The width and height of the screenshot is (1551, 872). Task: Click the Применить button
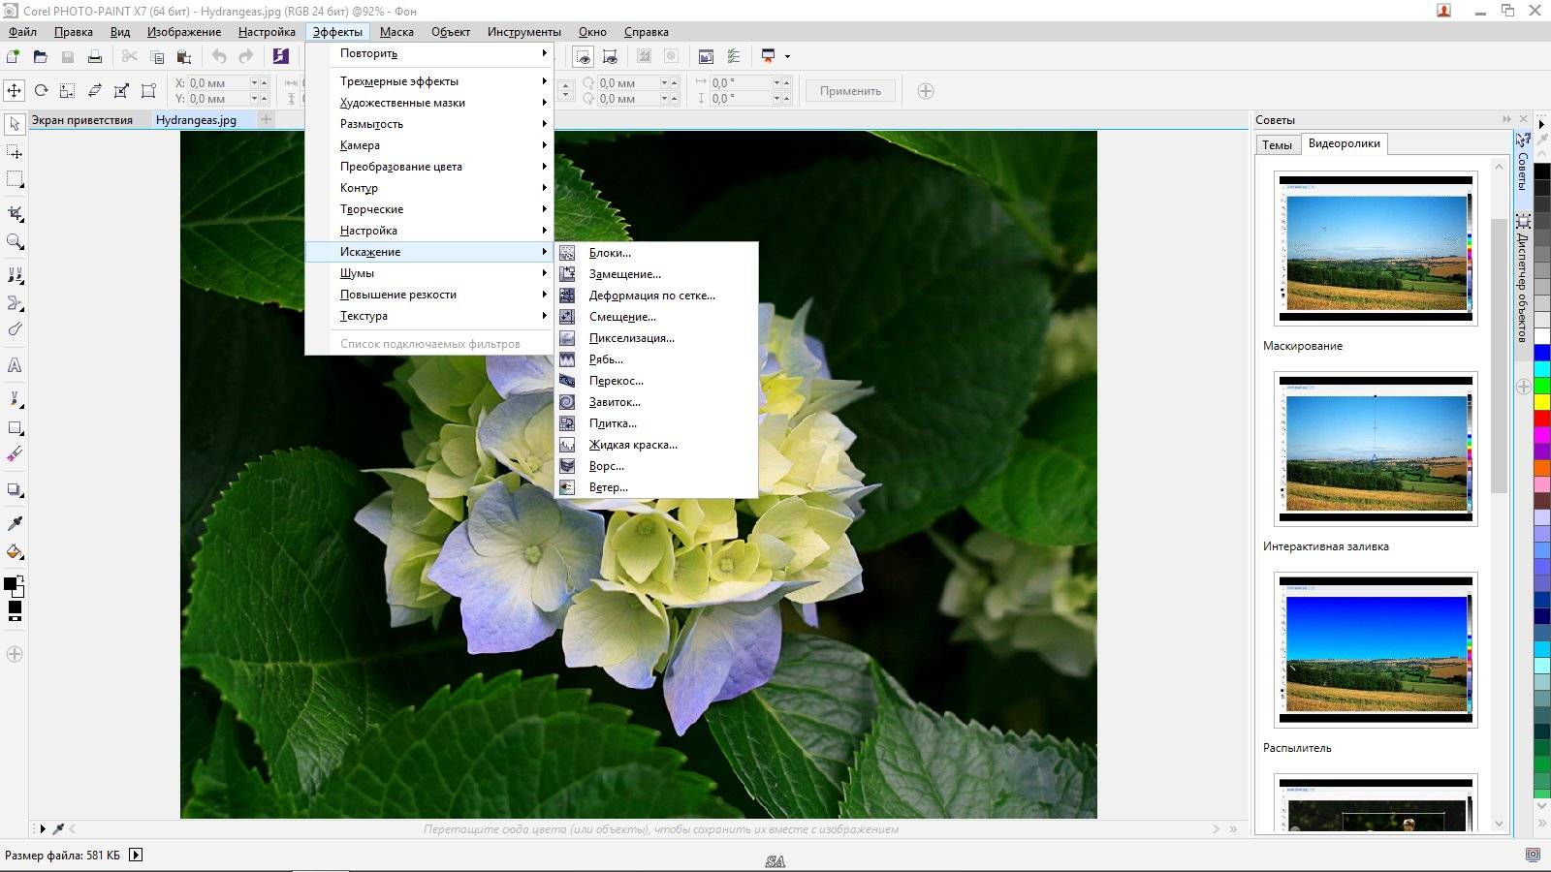[849, 91]
